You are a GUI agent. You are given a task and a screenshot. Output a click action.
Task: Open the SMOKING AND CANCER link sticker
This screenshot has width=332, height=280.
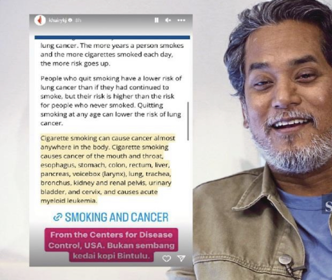click(111, 217)
